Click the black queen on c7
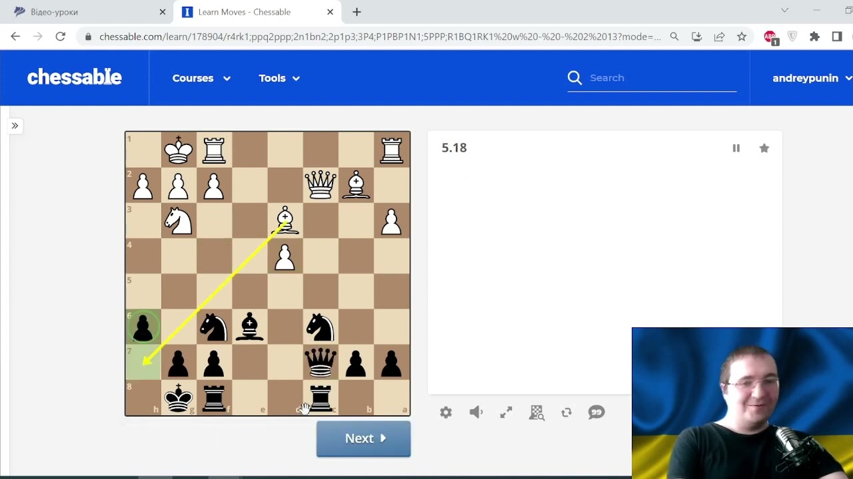The image size is (853, 479). click(x=321, y=363)
